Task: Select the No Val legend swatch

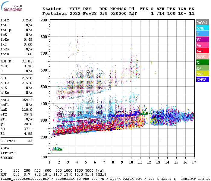Action: point(203,22)
